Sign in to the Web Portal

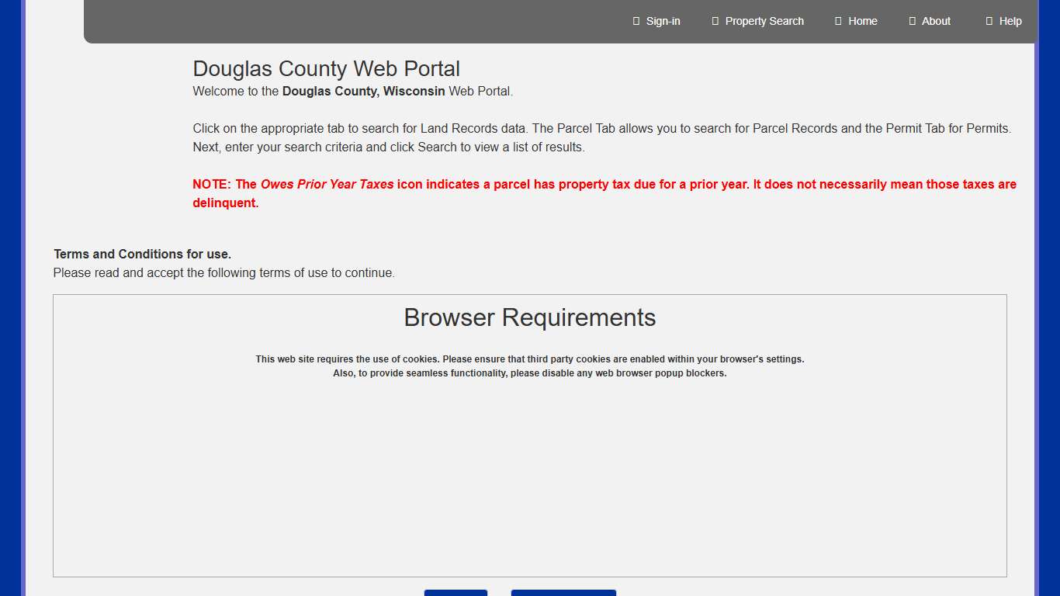pyautogui.click(x=662, y=21)
